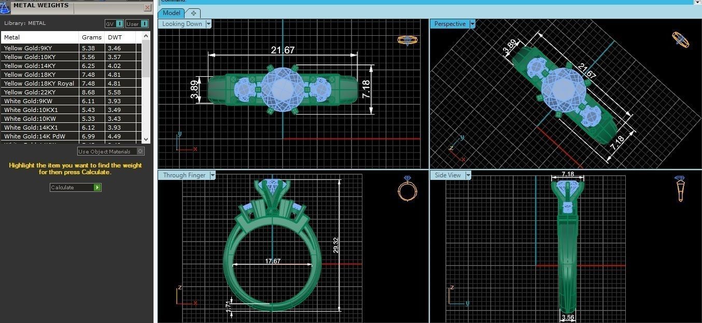Viewport: 702px width, 323px height.
Task: Click ring orientation icon in Side View
Action: pyautogui.click(x=680, y=189)
